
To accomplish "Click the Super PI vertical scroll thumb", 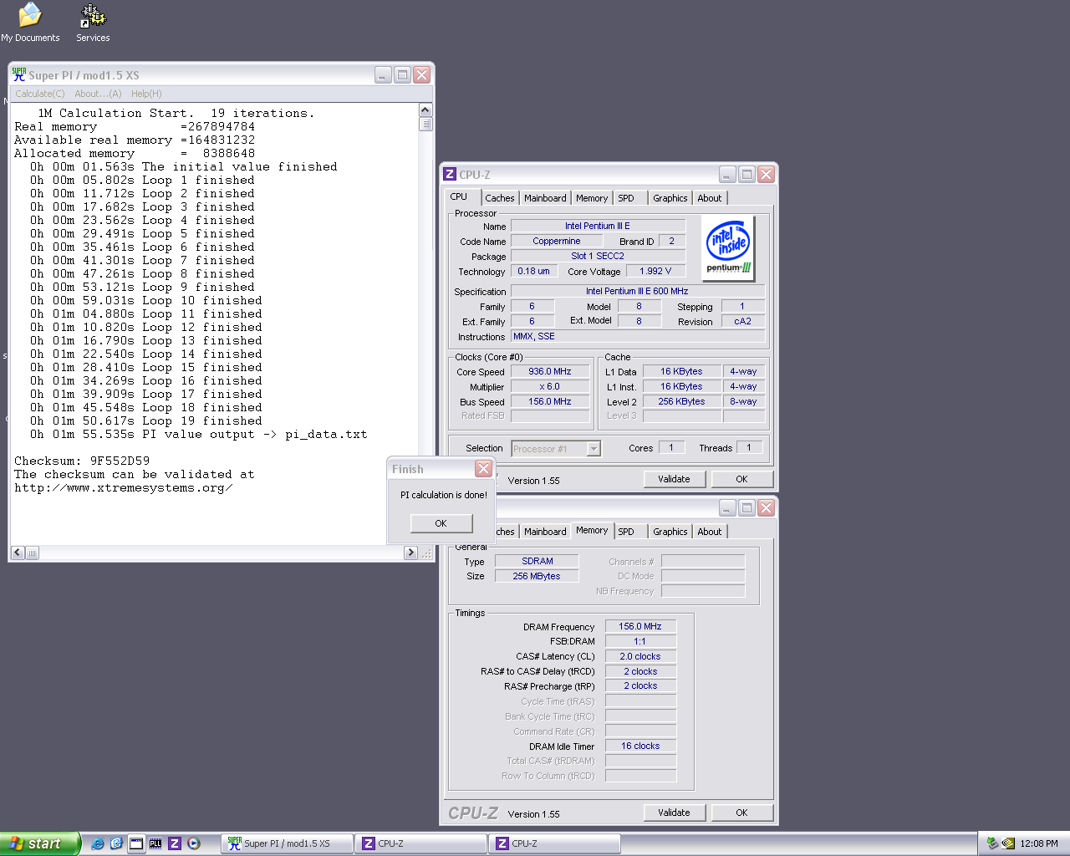I will 425,124.
